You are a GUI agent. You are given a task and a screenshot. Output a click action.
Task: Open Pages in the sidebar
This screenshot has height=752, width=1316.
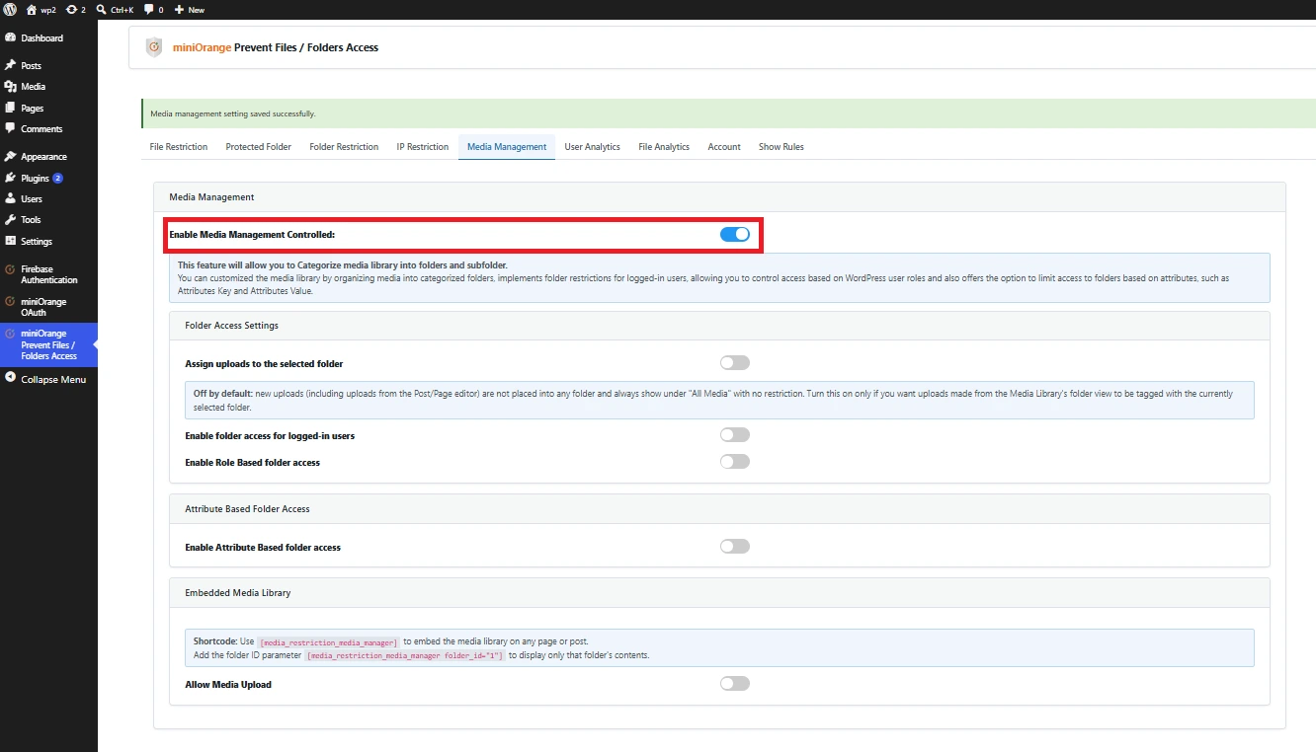[33, 109]
